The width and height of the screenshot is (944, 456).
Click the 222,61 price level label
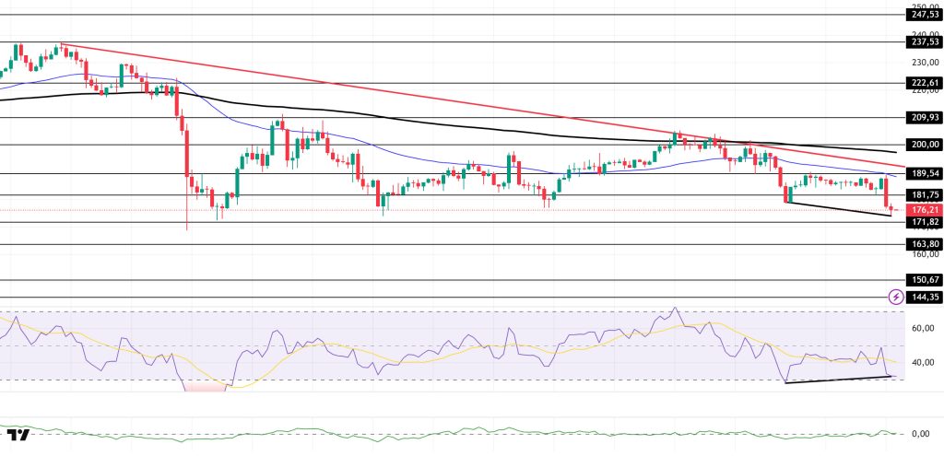pos(922,82)
